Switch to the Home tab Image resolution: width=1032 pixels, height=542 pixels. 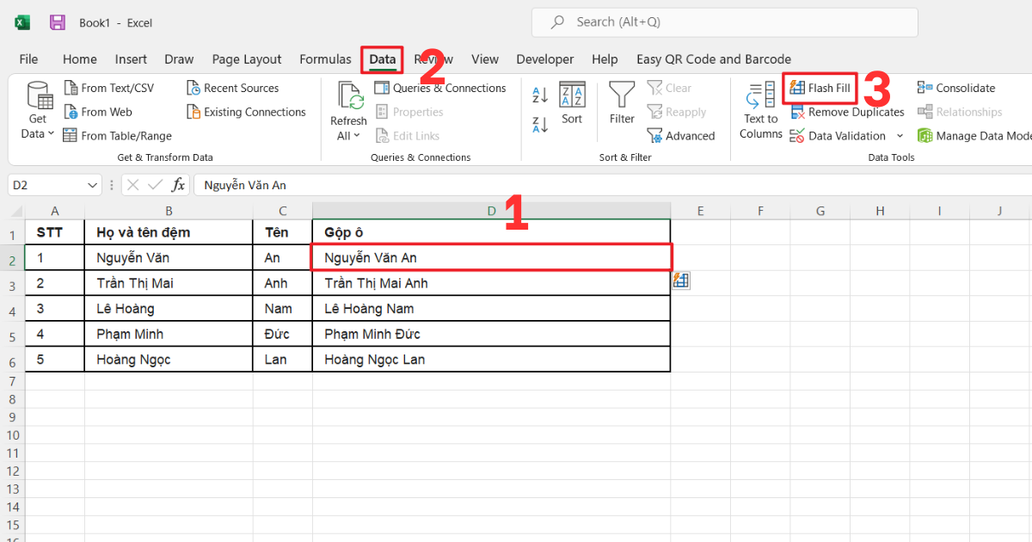[79, 59]
